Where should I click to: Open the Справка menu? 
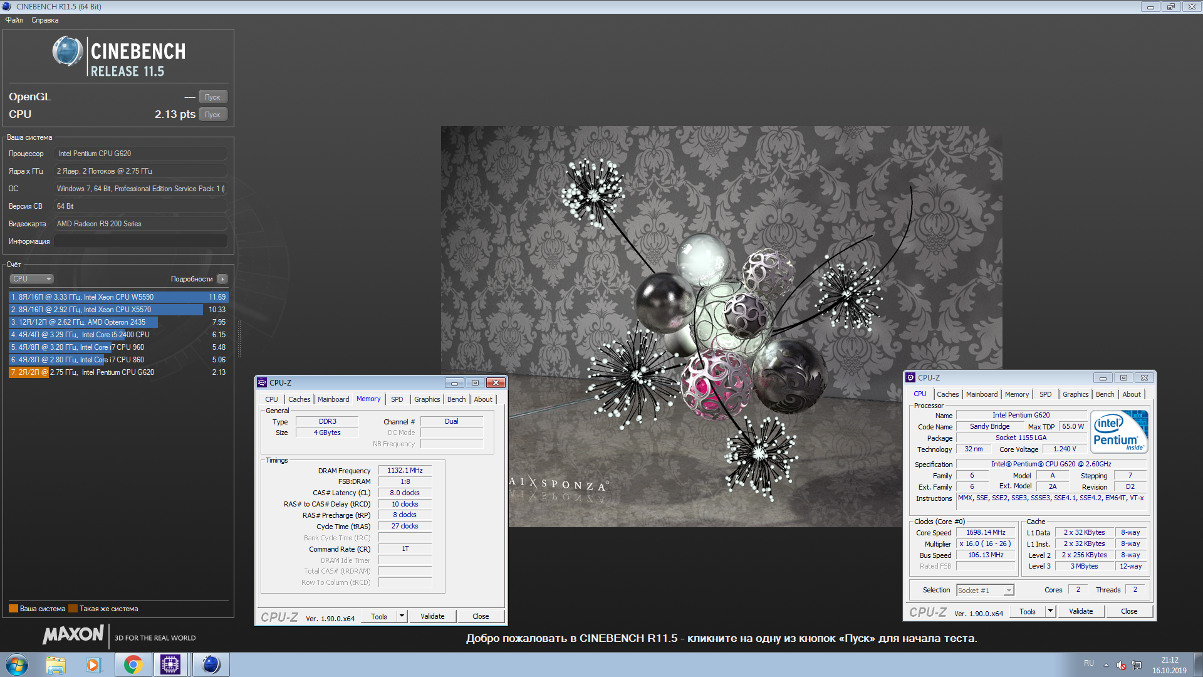tap(45, 20)
